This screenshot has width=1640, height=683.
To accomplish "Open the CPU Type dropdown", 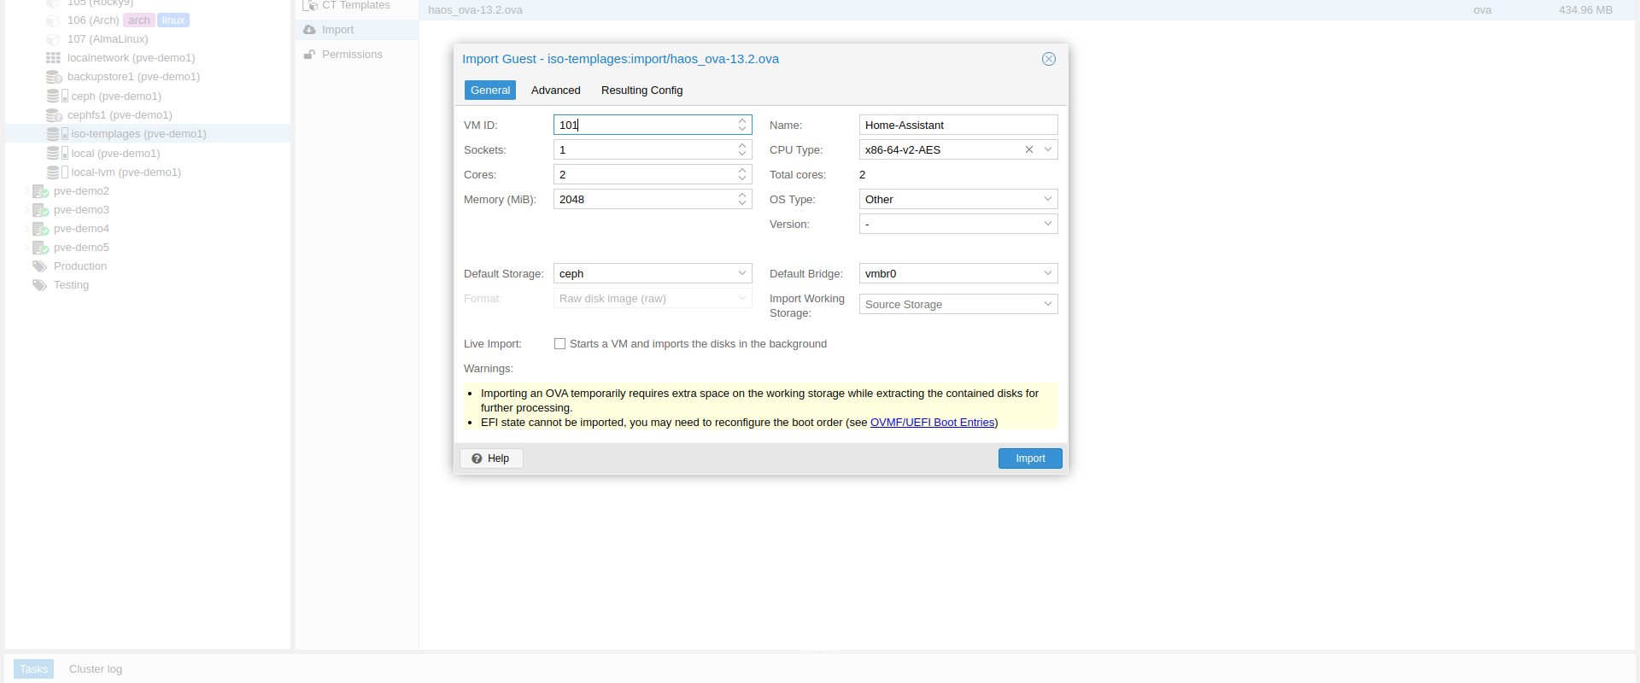I will (1048, 149).
